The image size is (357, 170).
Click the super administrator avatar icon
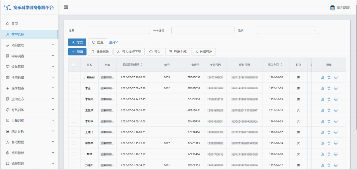click(x=332, y=7)
